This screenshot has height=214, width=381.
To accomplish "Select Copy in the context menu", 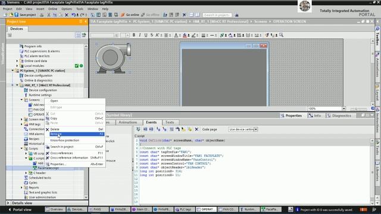I will 75,118.
